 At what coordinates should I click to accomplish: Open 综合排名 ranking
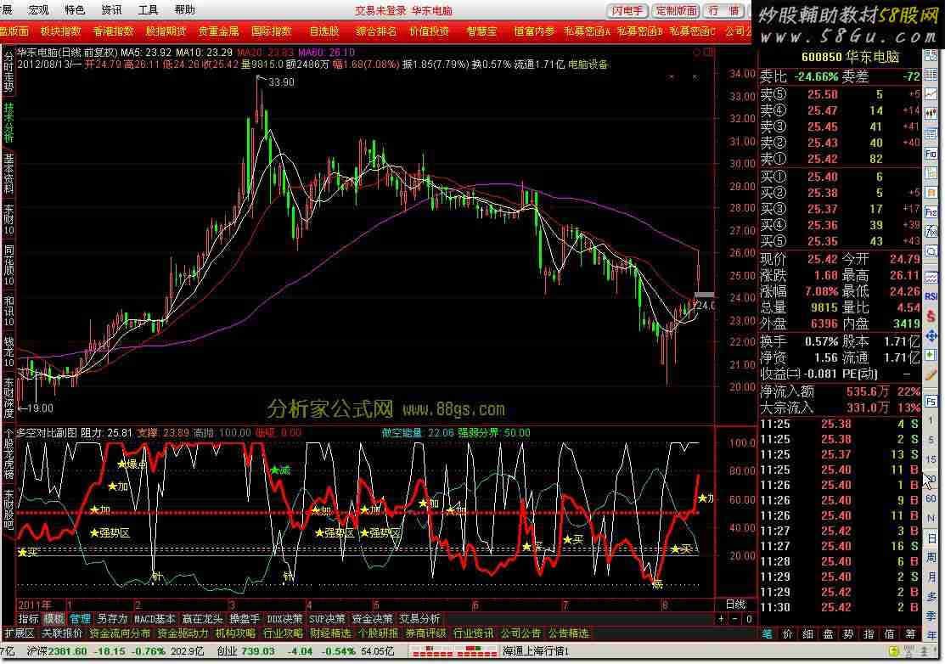[376, 31]
